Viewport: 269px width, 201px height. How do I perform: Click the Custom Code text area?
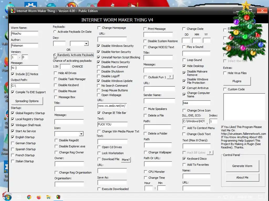(244, 107)
